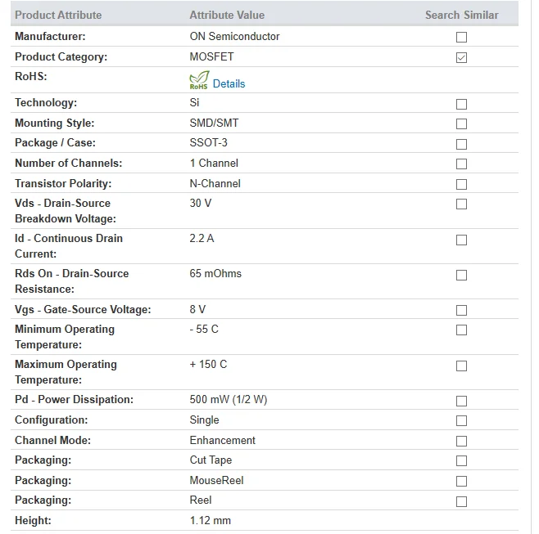Click the 1.12 mm height value
This screenshot has width=539, height=534.
click(x=211, y=521)
